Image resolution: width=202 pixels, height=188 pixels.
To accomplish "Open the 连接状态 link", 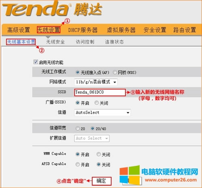I will point(114,42).
